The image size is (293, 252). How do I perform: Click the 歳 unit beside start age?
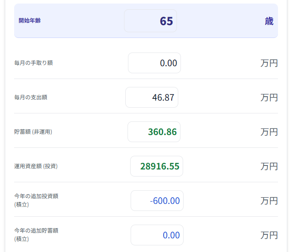[x=269, y=21]
